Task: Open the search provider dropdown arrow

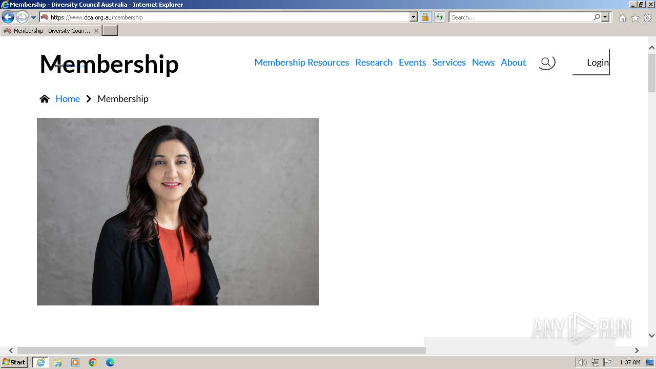Action: click(x=605, y=17)
